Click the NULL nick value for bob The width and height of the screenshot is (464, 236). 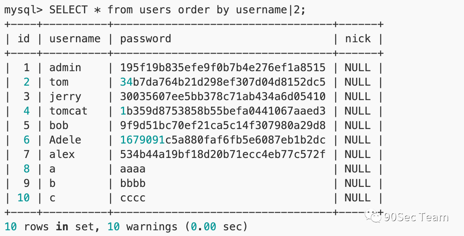click(358, 125)
